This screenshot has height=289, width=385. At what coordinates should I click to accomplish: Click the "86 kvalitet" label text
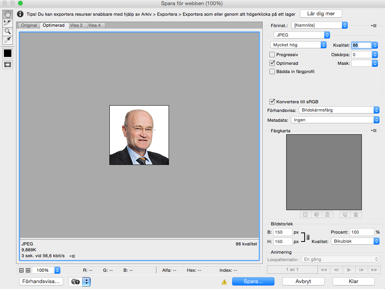point(246,244)
